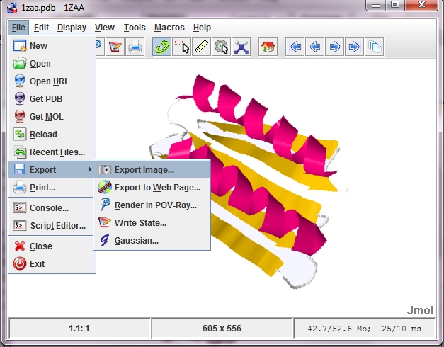The image size is (444, 347).
Task: Go to last frame arrow icon
Action: click(354, 47)
